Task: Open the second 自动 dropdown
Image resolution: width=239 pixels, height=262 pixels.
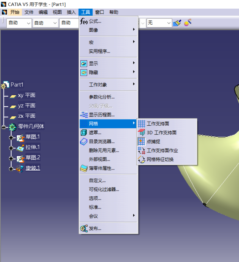Action: pyautogui.click(x=55, y=23)
